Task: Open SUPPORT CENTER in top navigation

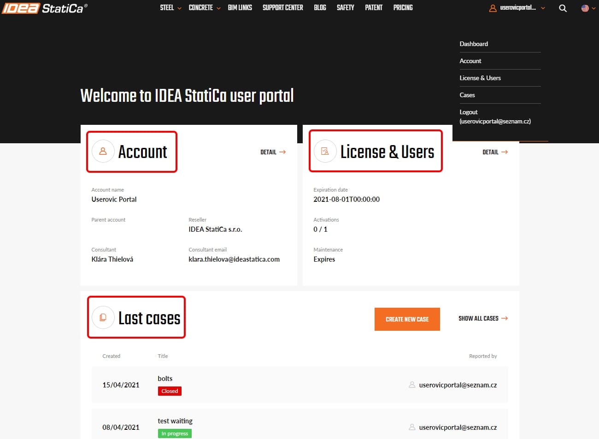Action: point(283,8)
